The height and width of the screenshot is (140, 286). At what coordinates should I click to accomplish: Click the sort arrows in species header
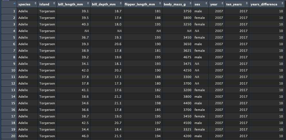click(x=35, y=3)
